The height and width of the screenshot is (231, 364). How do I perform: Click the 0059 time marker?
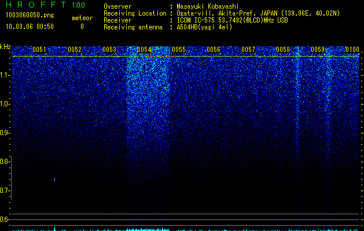point(318,50)
